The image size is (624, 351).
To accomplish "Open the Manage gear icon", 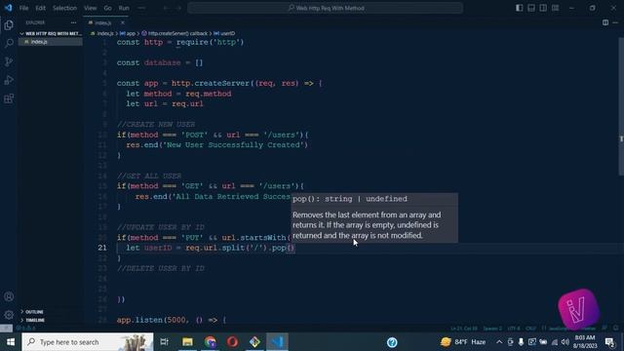I will point(9,315).
